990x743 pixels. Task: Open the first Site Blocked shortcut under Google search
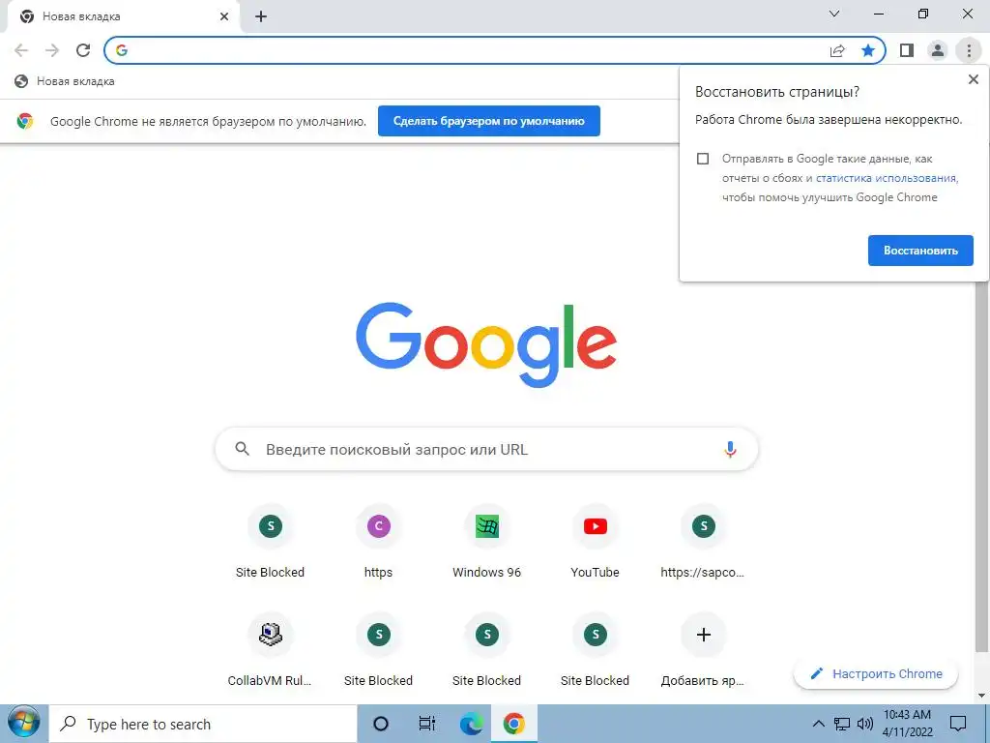(x=271, y=540)
